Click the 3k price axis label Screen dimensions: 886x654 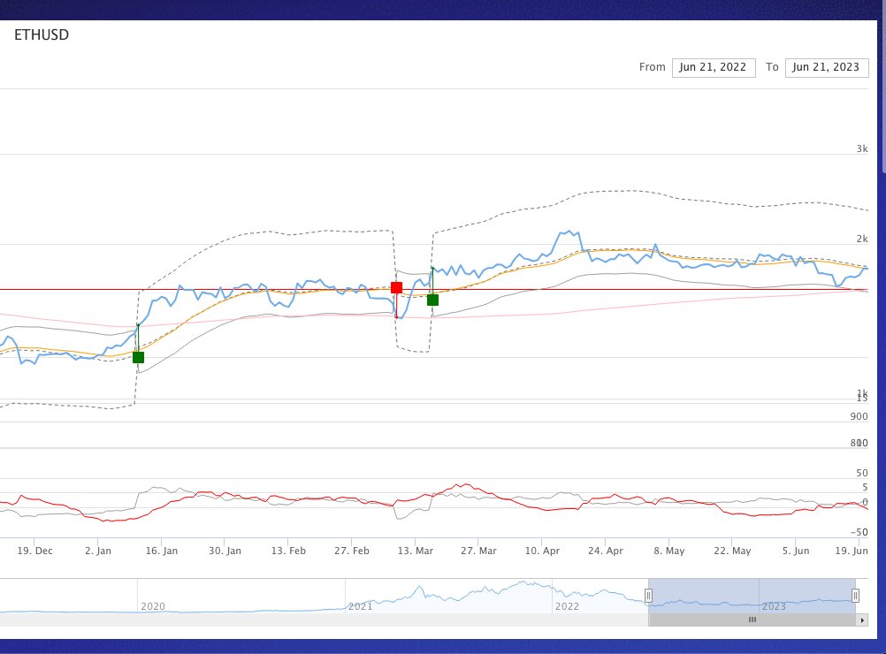point(862,148)
